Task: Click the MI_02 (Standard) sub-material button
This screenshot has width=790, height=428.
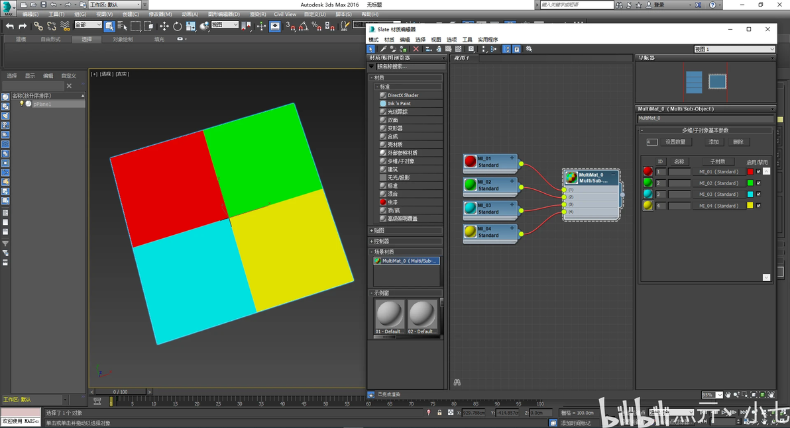Action: coord(718,183)
